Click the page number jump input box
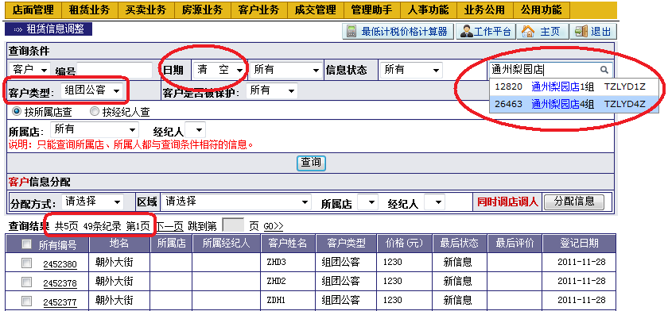 (234, 225)
